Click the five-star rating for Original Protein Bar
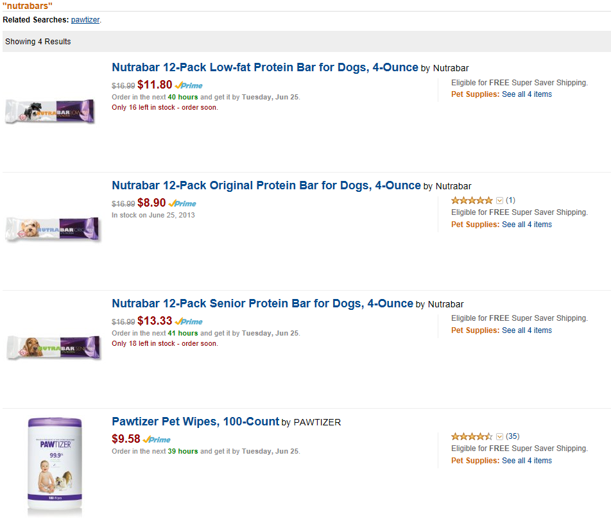Screen dimensions: 611x521 [x=472, y=200]
